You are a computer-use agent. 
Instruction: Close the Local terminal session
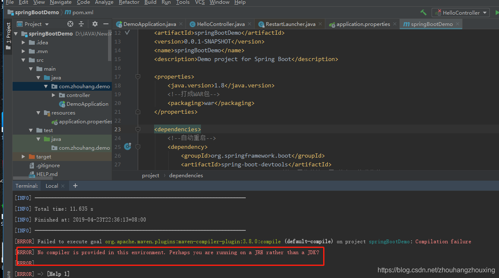click(63, 186)
